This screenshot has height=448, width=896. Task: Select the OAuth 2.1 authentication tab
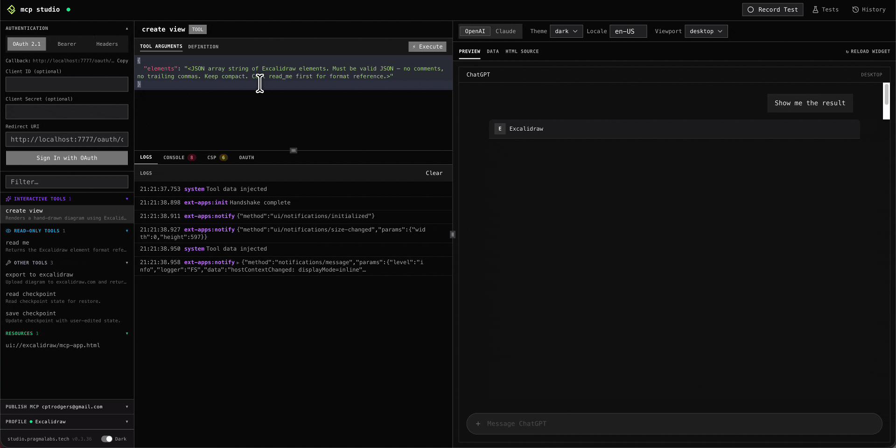(27, 44)
